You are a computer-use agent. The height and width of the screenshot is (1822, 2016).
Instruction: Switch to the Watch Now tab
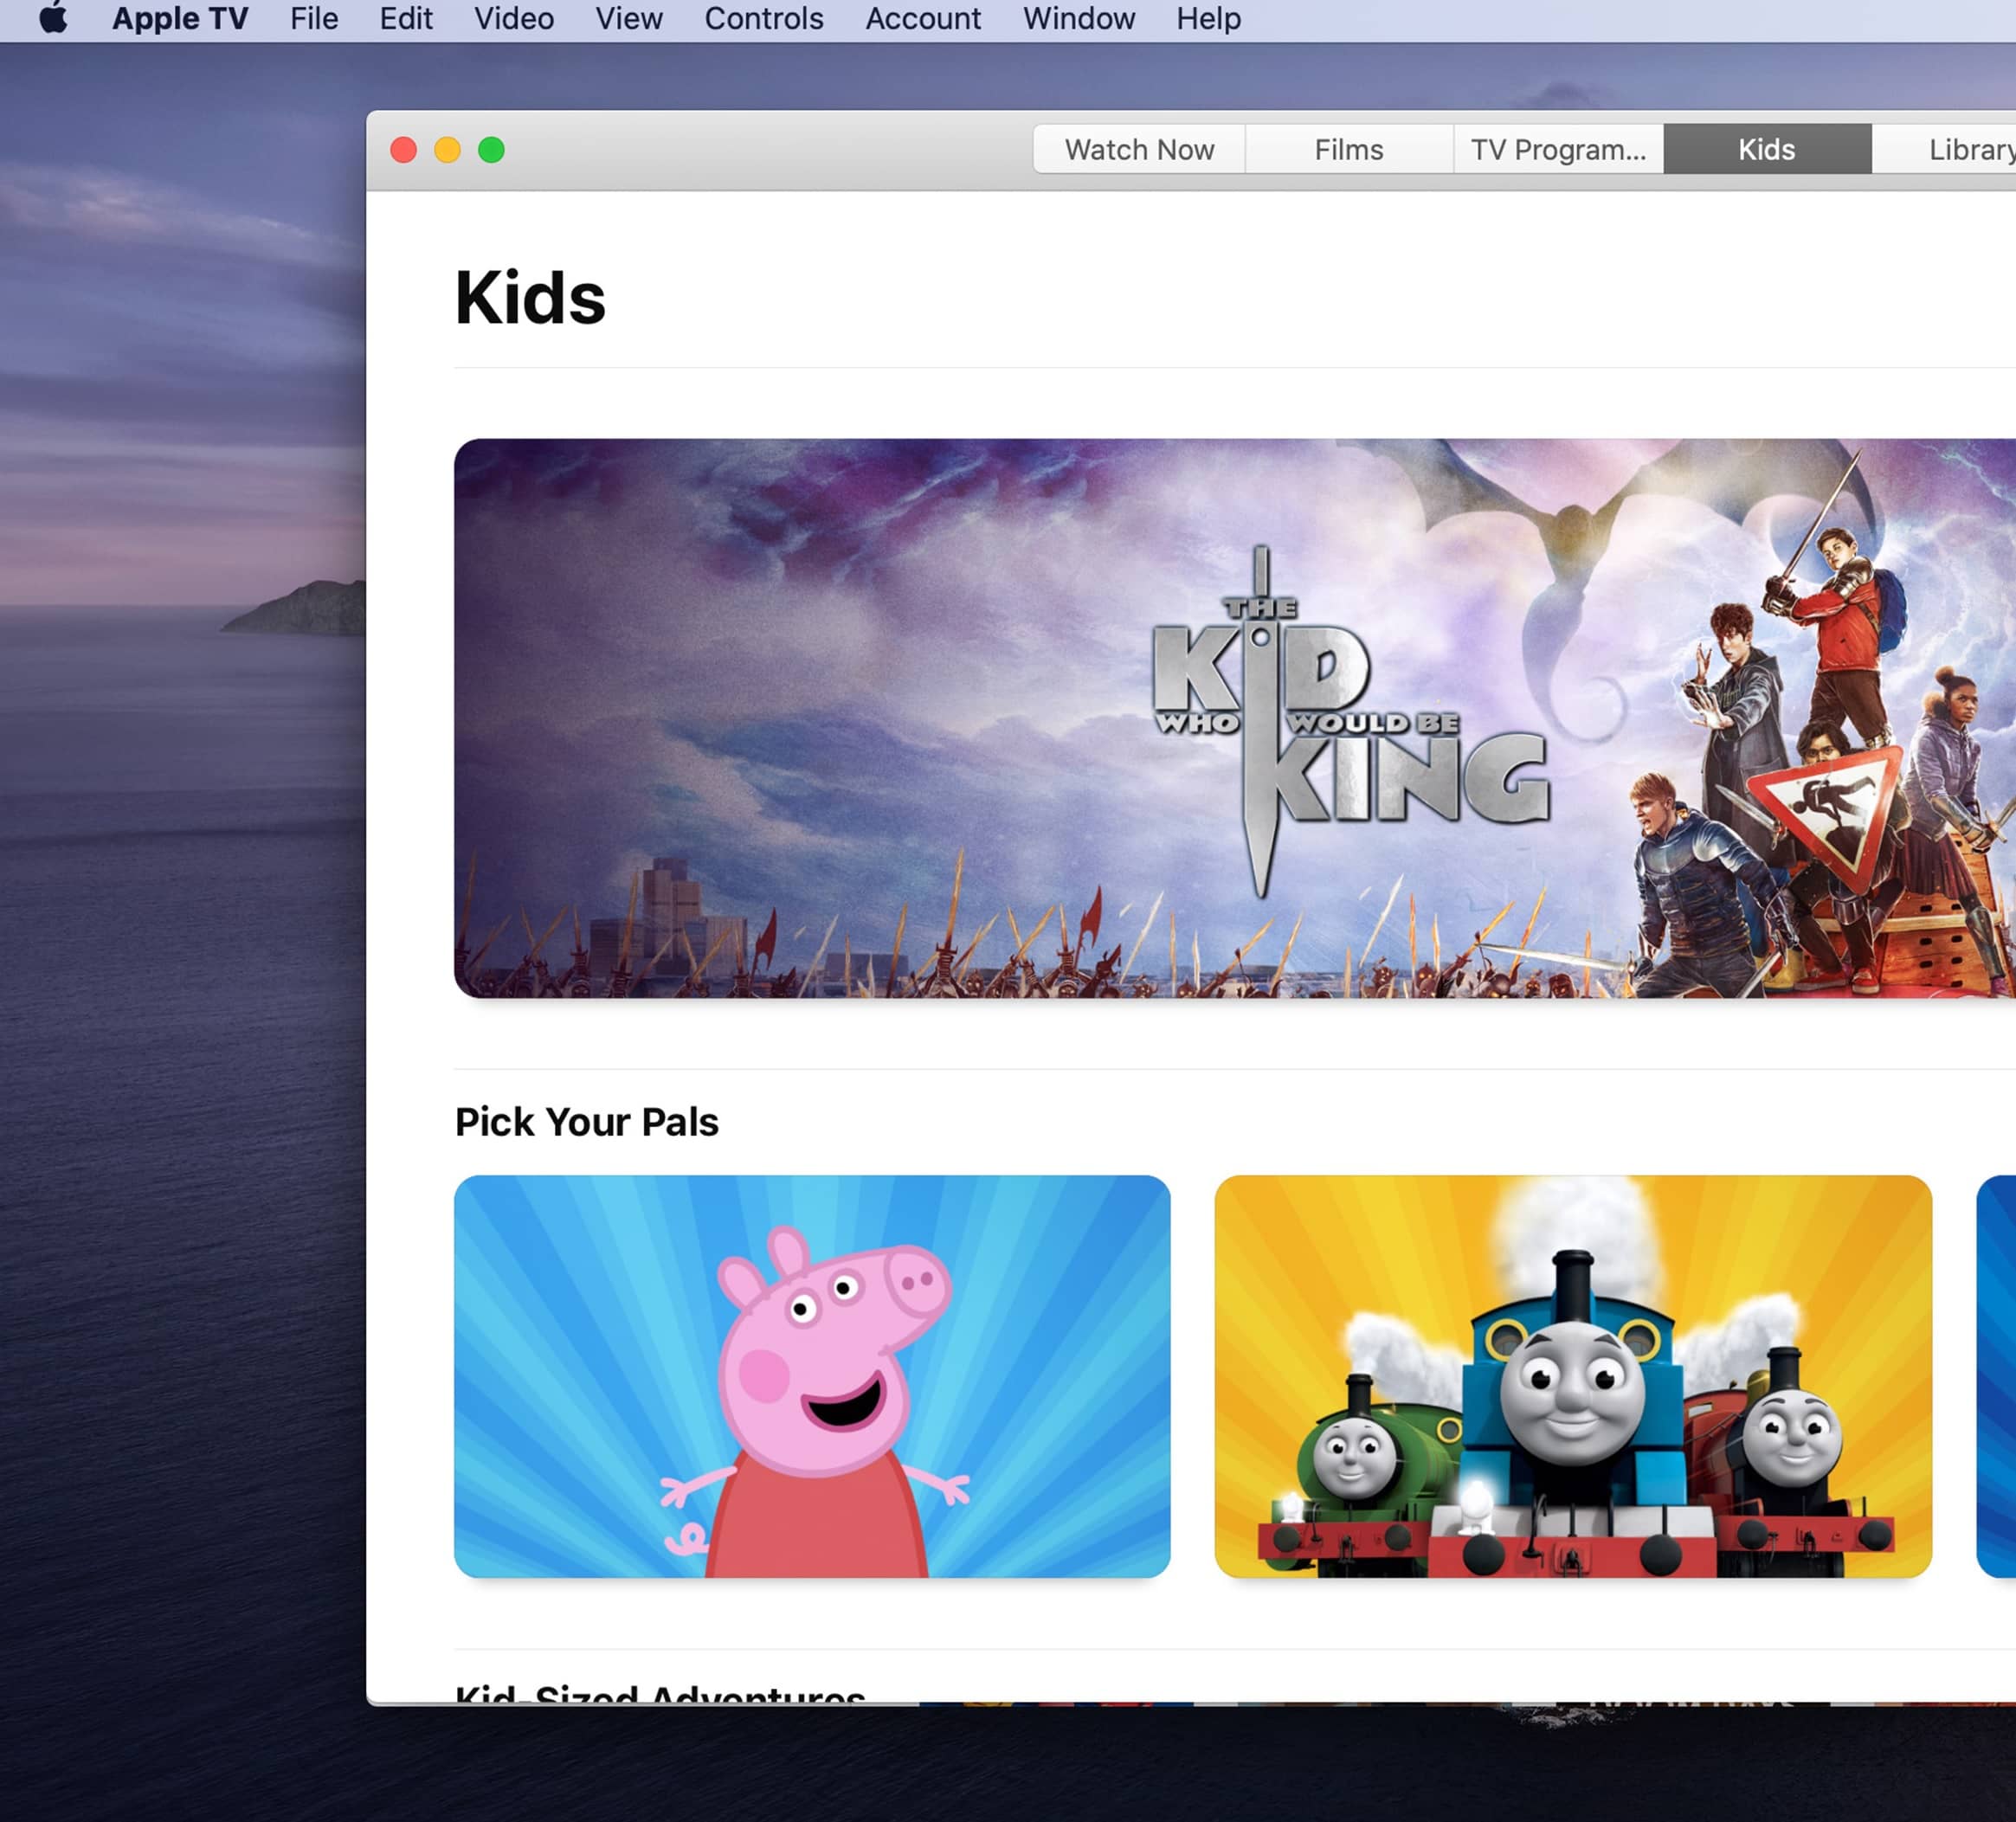1139,149
